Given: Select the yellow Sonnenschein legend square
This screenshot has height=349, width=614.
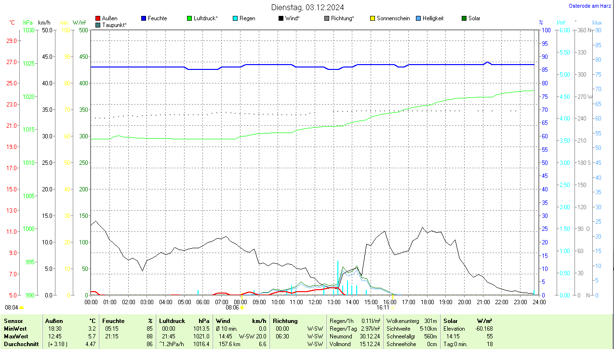Looking at the screenshot, I should (x=373, y=18).
